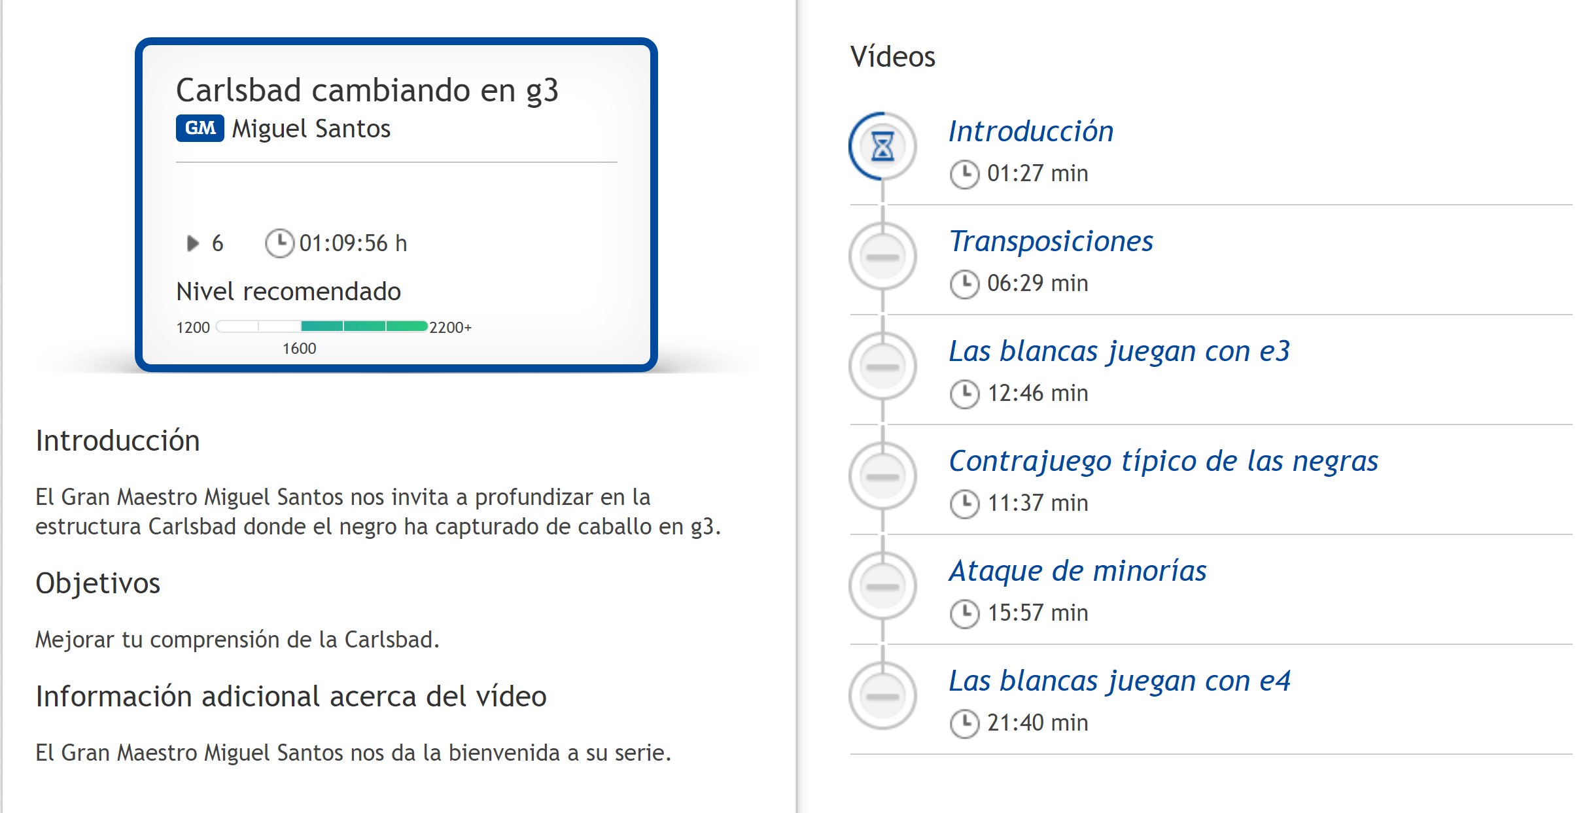Viewport: 1587px width, 813px height.
Task: Click the 06:29 min duration text
Action: (1038, 284)
